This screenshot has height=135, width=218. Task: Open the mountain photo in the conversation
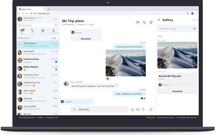pyautogui.click(x=125, y=63)
